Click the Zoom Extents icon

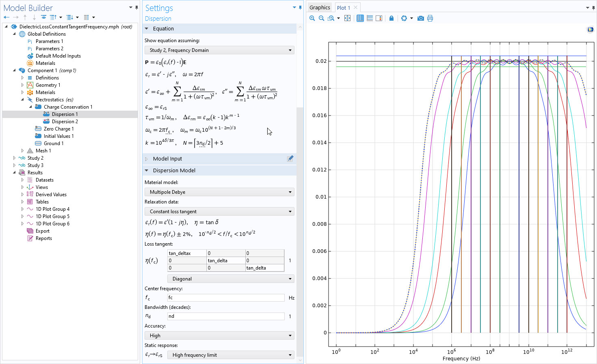pyautogui.click(x=347, y=18)
